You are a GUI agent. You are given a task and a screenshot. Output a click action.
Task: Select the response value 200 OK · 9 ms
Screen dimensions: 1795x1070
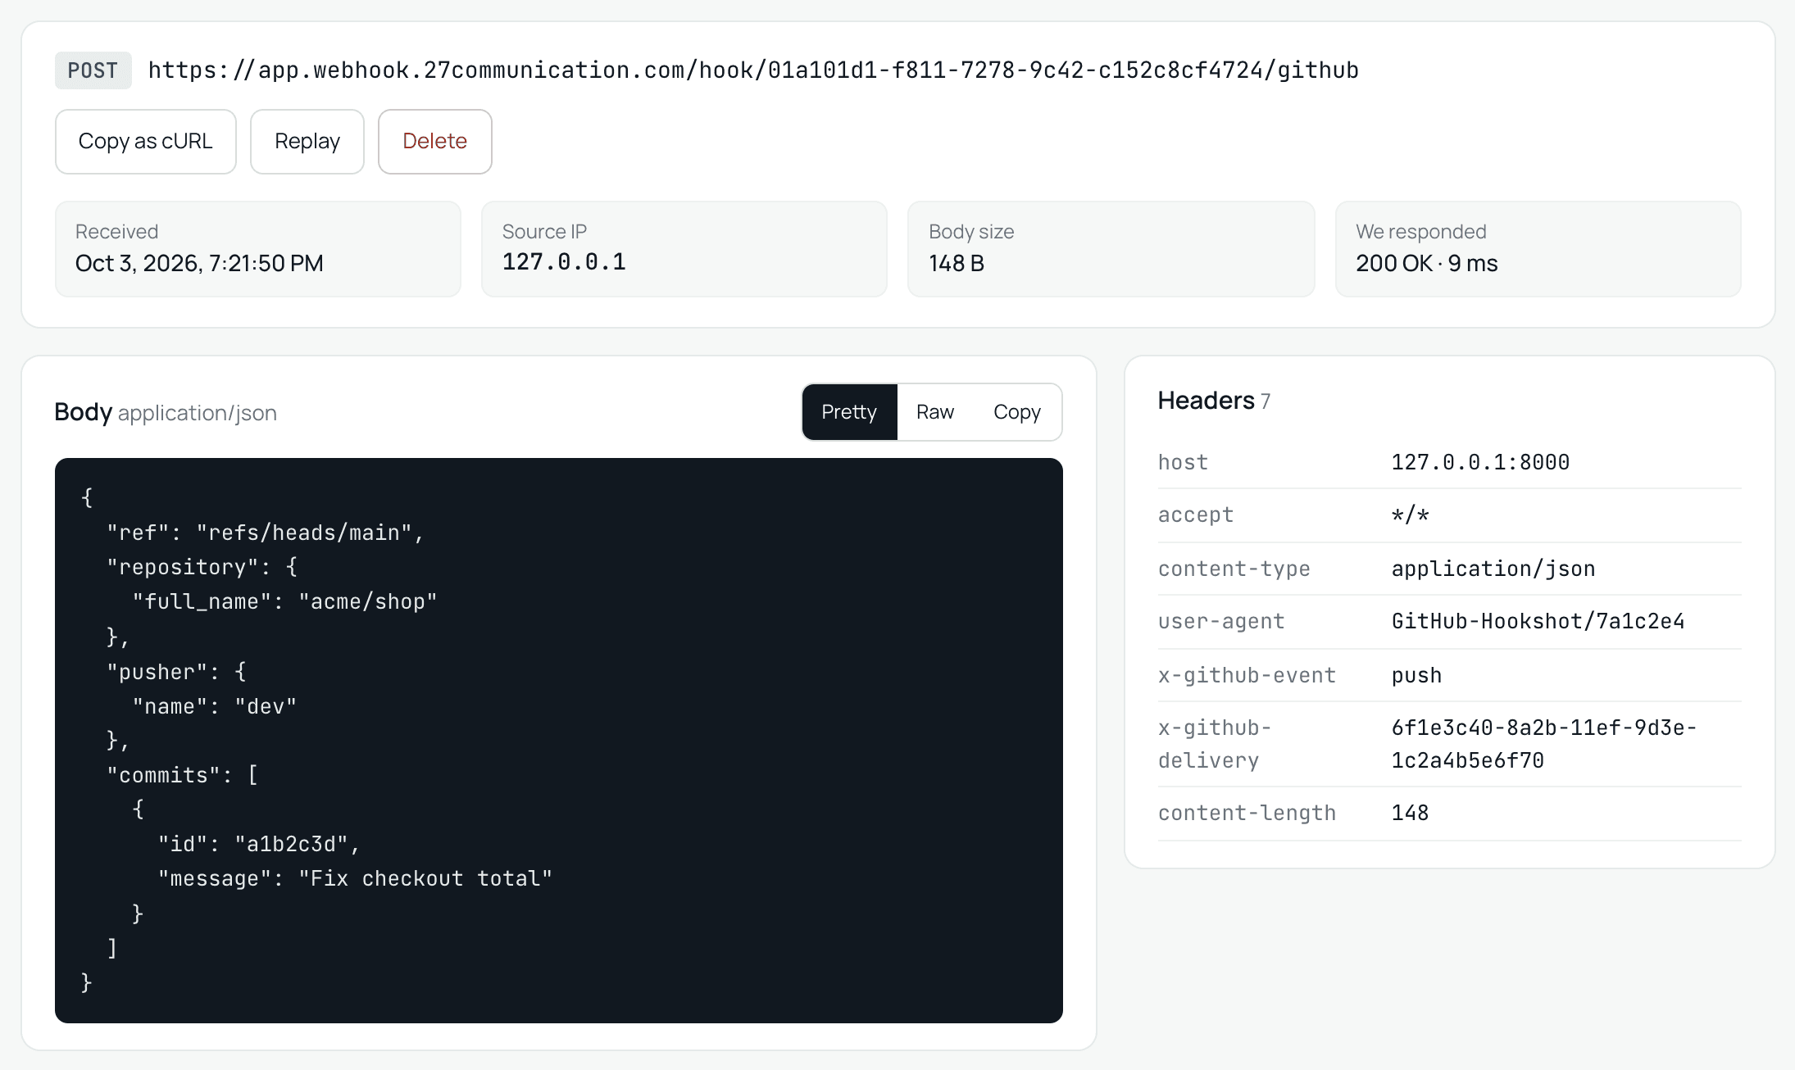point(1426,263)
